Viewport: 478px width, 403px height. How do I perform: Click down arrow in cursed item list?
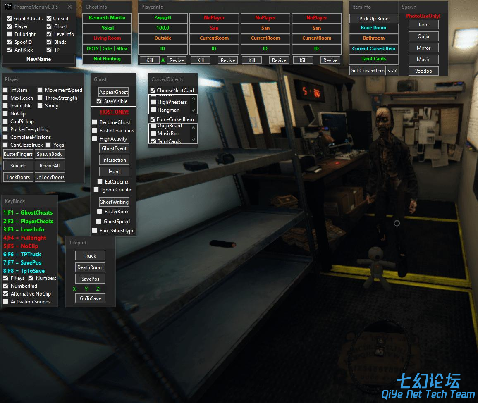click(x=193, y=140)
